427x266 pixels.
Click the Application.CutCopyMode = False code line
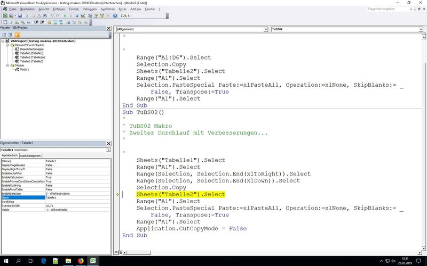click(191, 228)
